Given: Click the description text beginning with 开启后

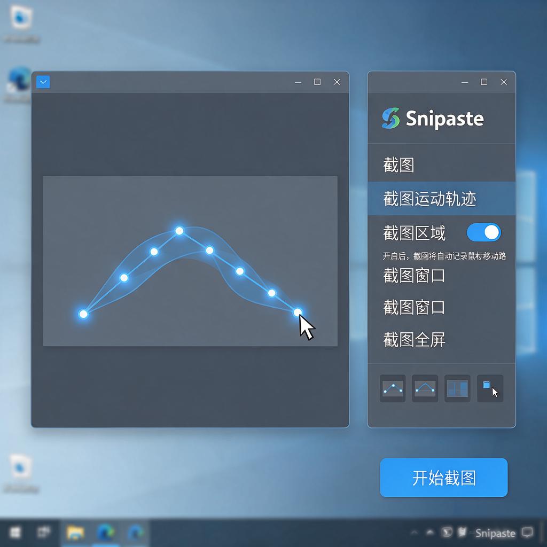Looking at the screenshot, I should point(444,256).
